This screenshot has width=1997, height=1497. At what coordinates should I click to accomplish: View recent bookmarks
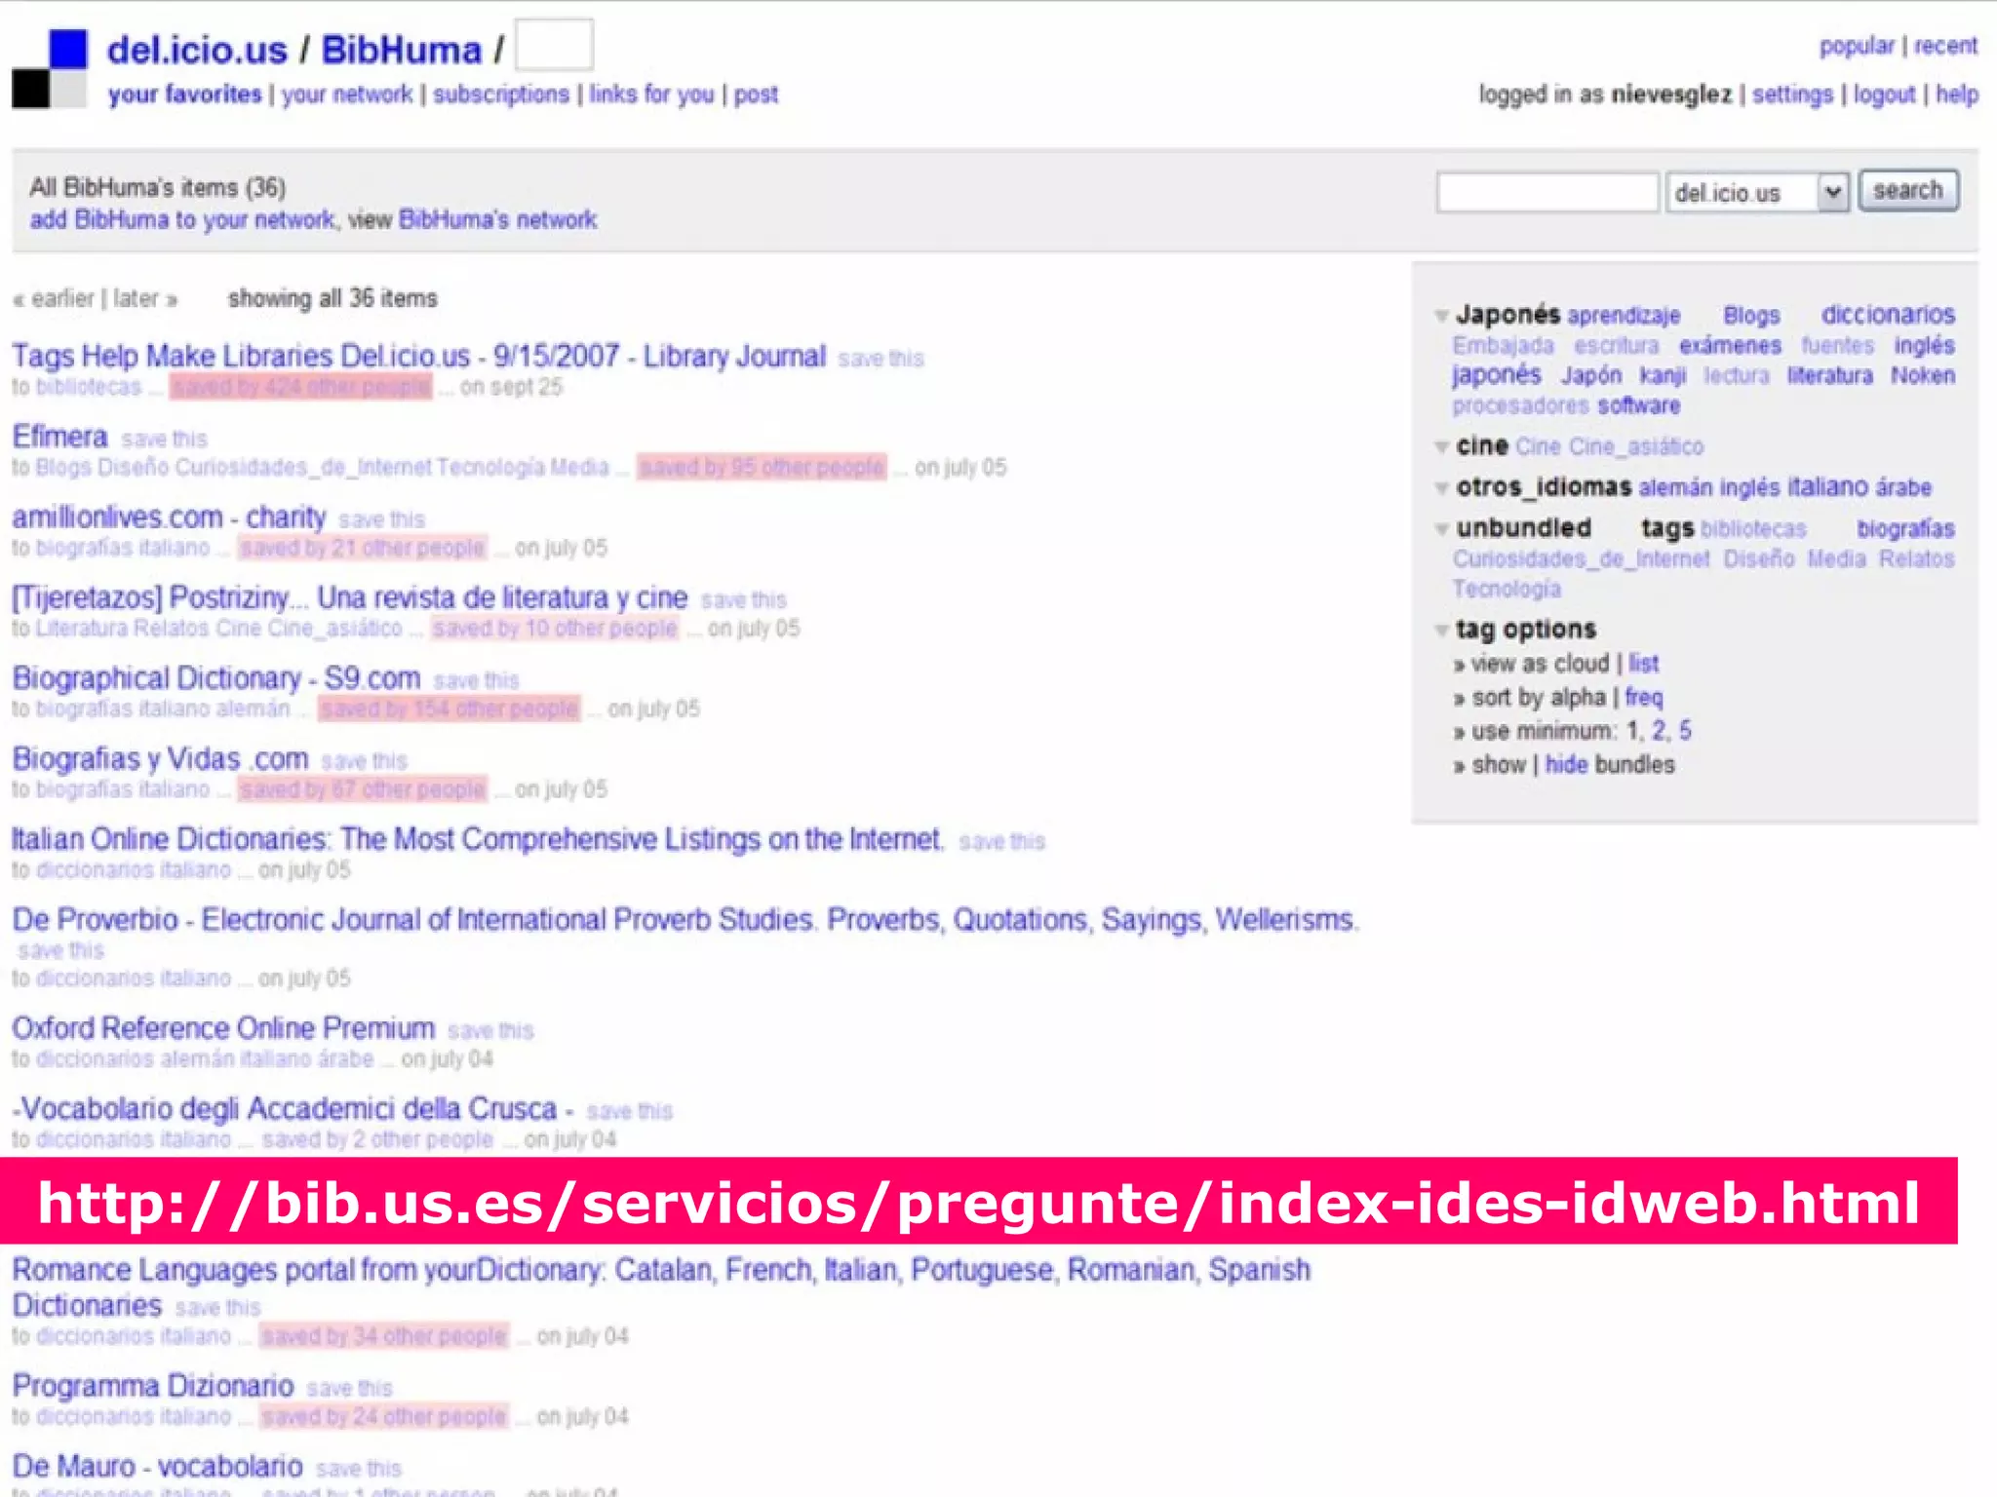tap(1945, 46)
